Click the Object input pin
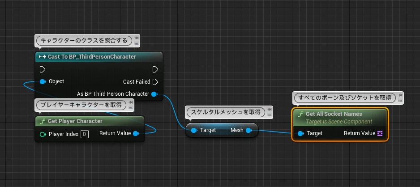 click(x=43, y=81)
